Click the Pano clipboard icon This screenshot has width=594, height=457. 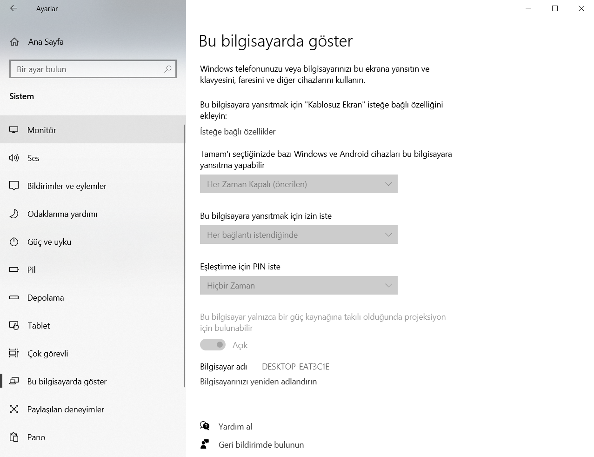14,437
